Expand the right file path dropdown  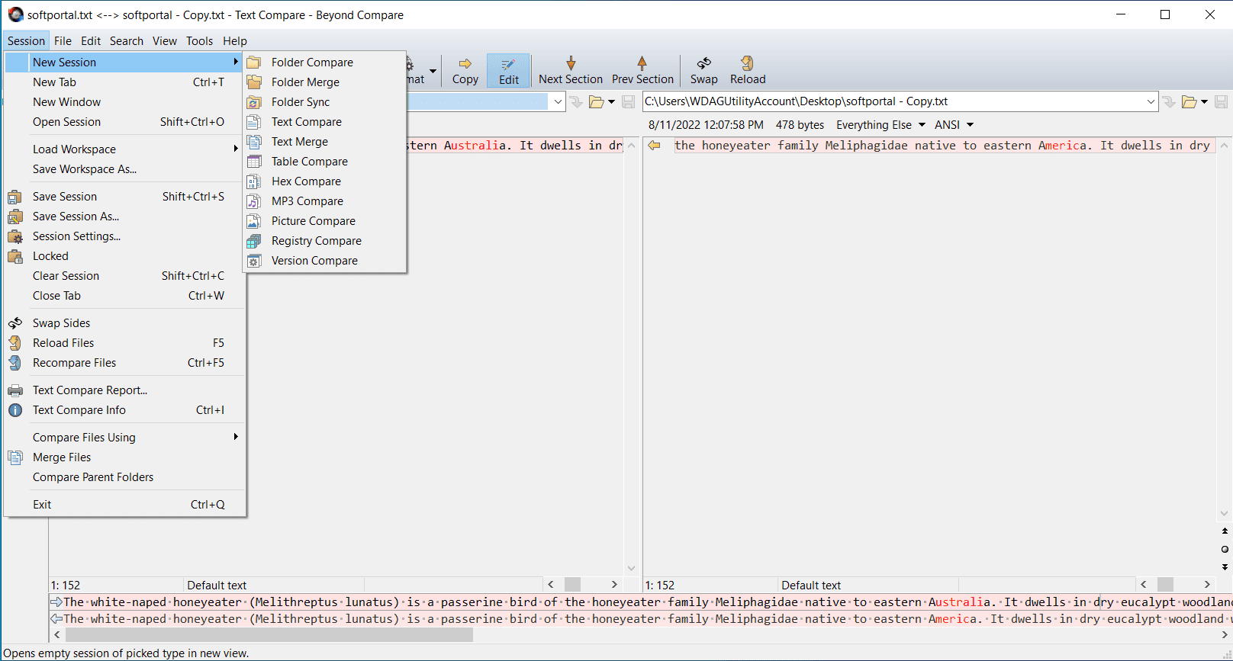coord(1151,102)
